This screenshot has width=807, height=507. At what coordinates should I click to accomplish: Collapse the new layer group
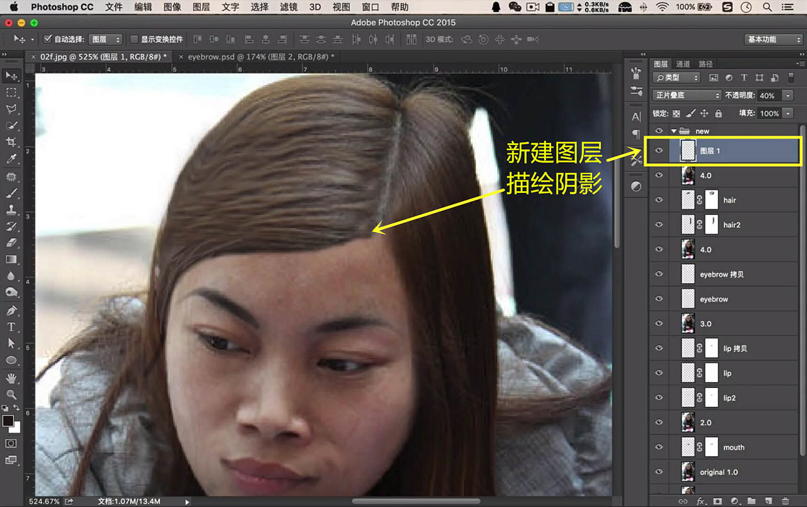click(674, 131)
